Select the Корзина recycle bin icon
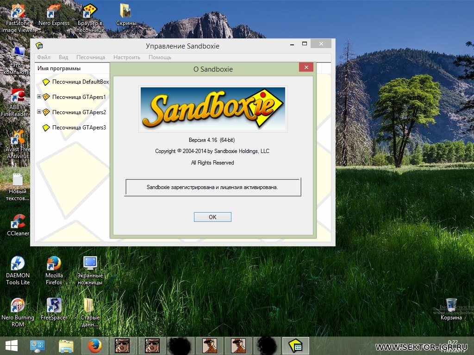The image size is (474, 355). [x=451, y=309]
